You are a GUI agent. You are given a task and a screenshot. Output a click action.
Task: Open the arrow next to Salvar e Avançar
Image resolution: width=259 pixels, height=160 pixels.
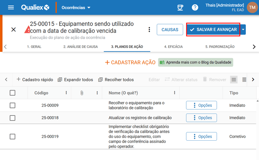pos(243,29)
